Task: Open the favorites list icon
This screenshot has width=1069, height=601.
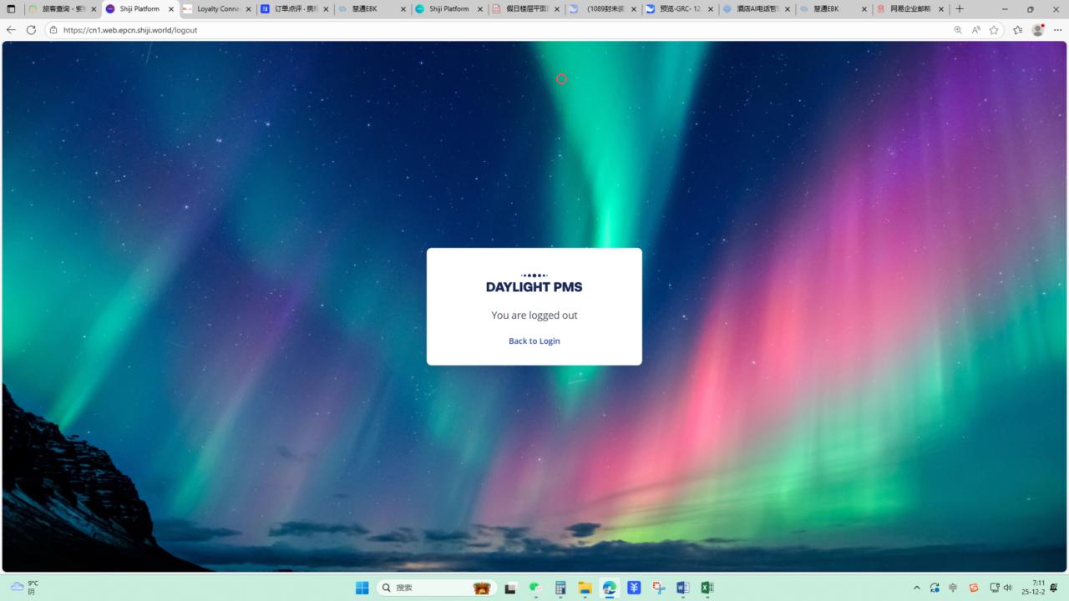Action: click(1017, 29)
